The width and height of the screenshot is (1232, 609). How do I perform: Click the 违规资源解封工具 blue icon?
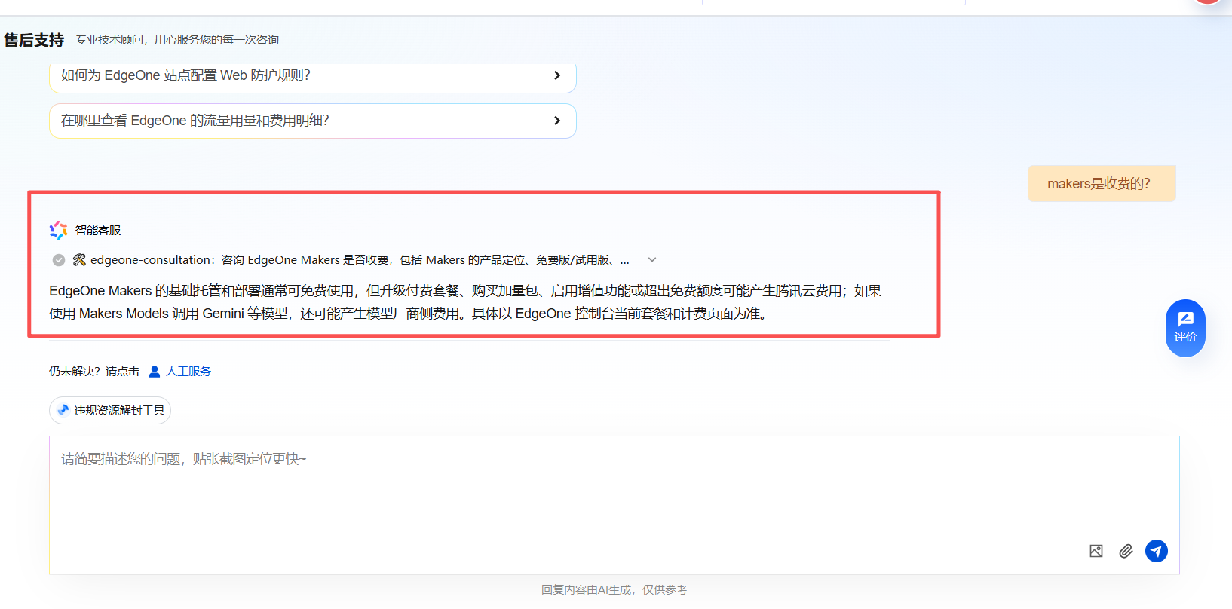tap(63, 410)
